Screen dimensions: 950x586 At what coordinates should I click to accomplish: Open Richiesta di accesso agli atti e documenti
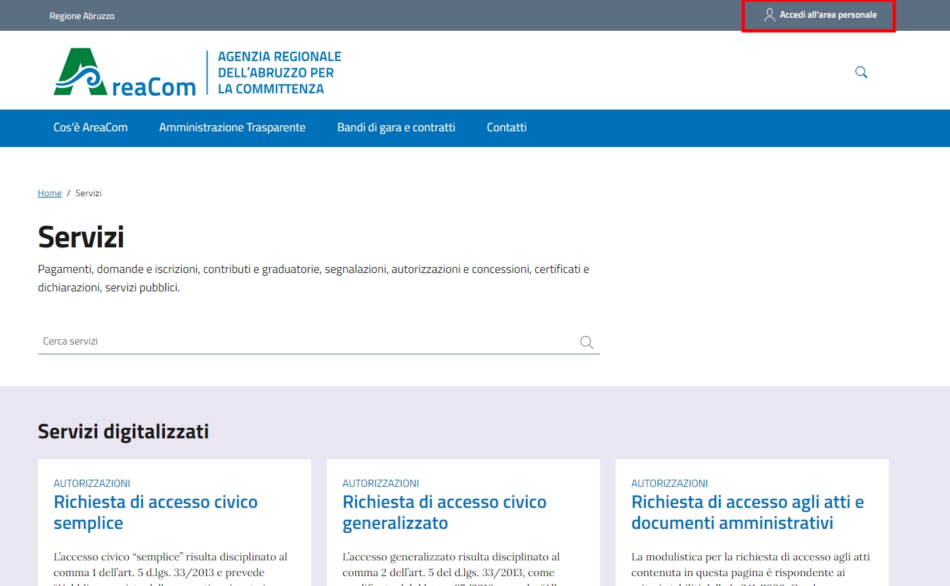(747, 512)
